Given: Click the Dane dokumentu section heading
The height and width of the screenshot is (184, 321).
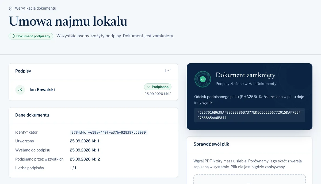Looking at the screenshot, I should point(32,115).
